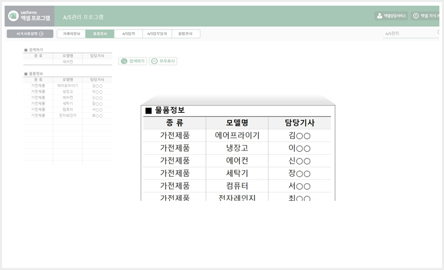Show all items with 모두표시 button
The width and height of the screenshot is (444, 270).
pyautogui.click(x=163, y=61)
